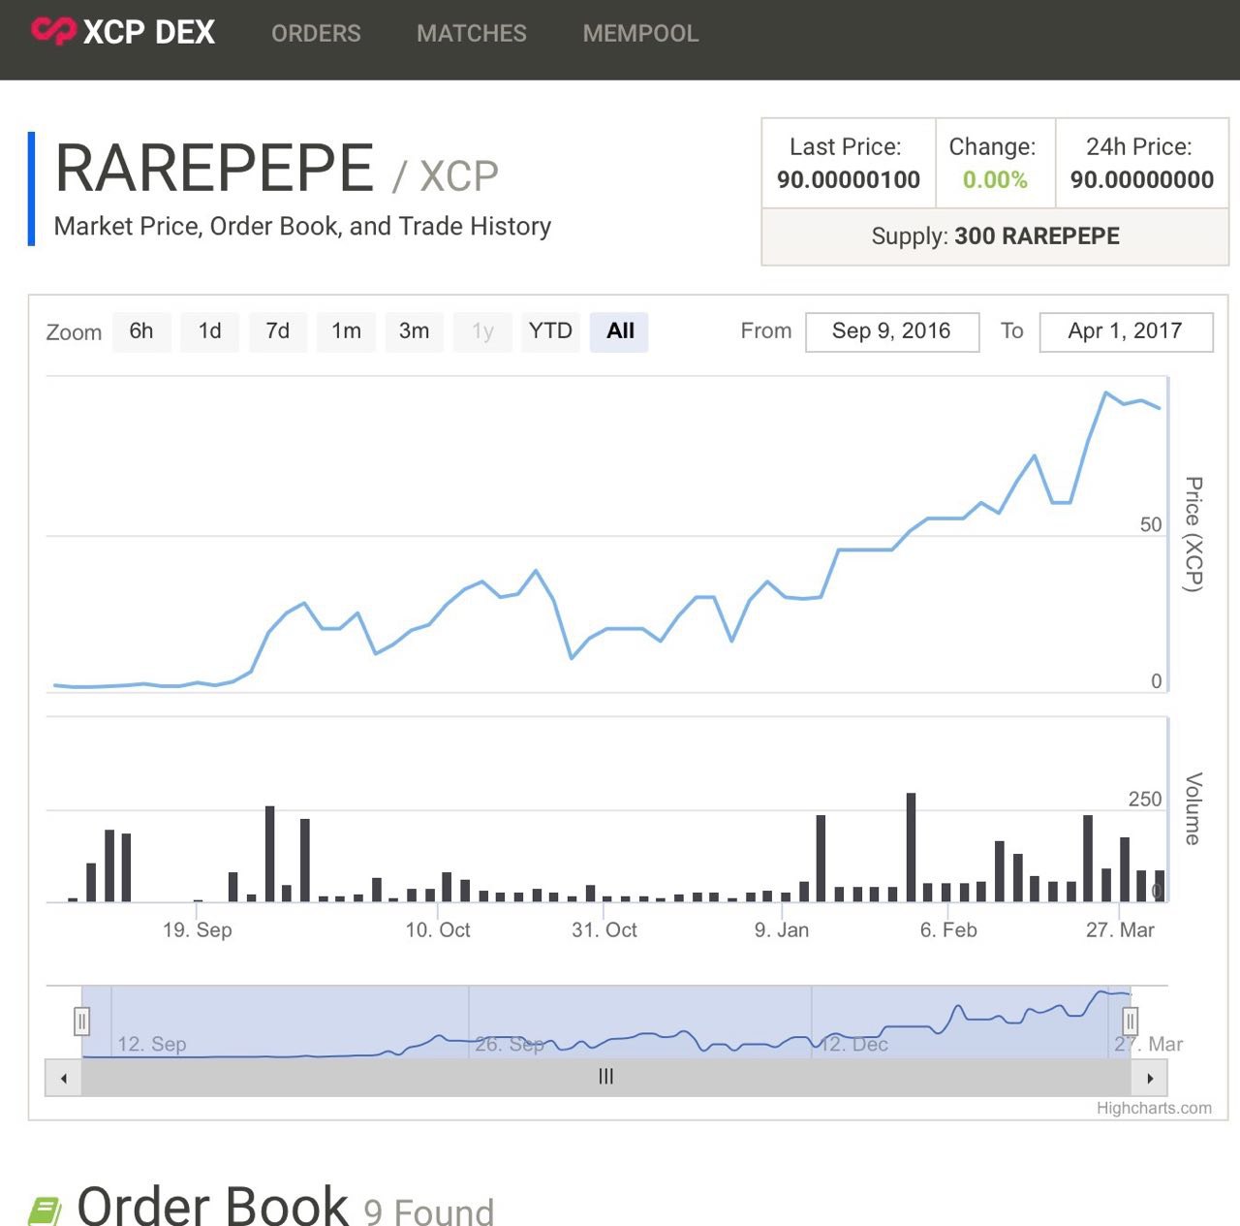Screen dimensions: 1240x1226
Task: Click the Supply: 300 RAREPEPE text
Action: click(996, 236)
